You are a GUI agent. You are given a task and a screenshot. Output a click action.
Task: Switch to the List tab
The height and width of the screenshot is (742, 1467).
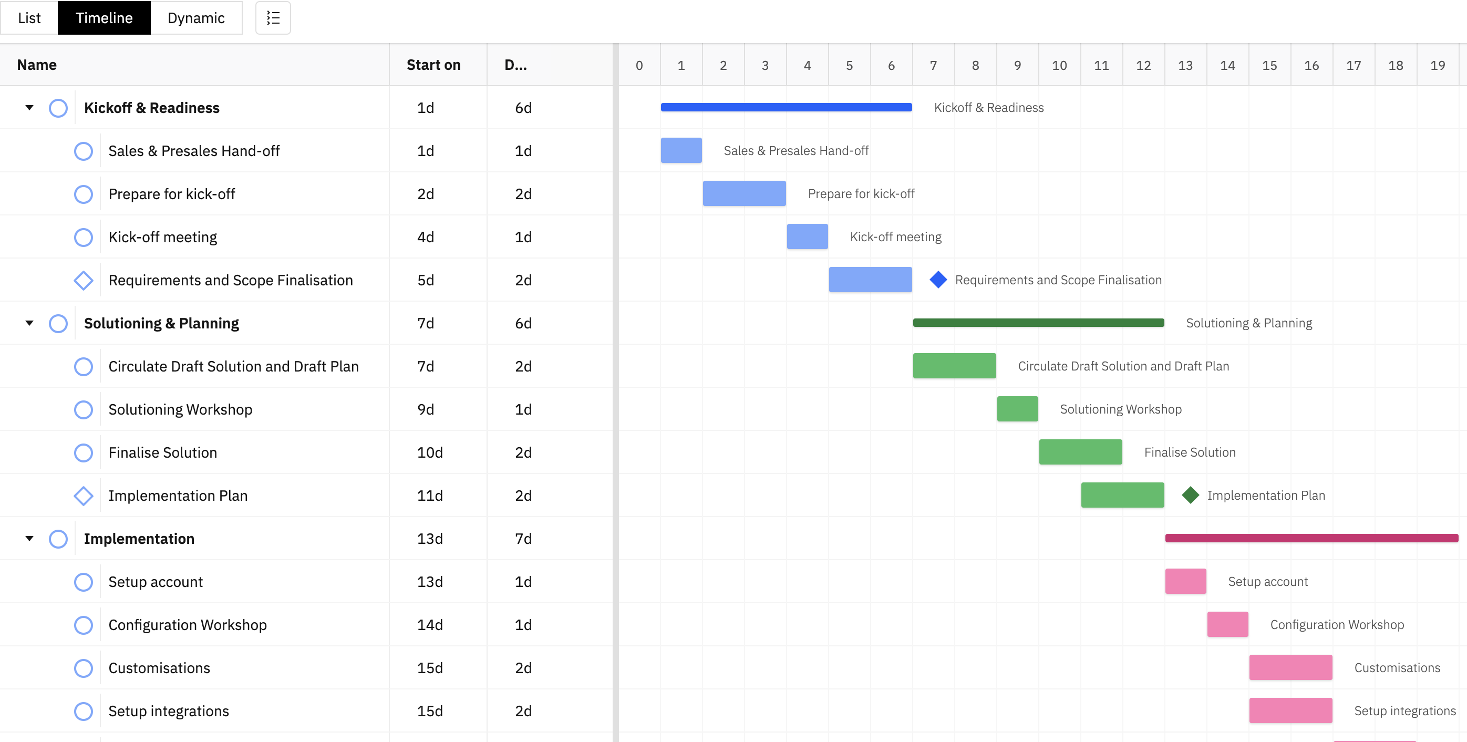pyautogui.click(x=29, y=18)
